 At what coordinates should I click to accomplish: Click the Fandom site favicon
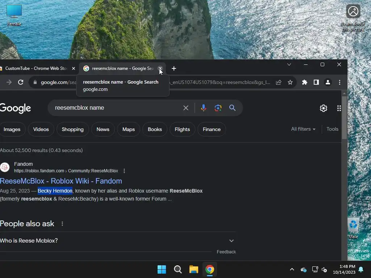point(5,167)
